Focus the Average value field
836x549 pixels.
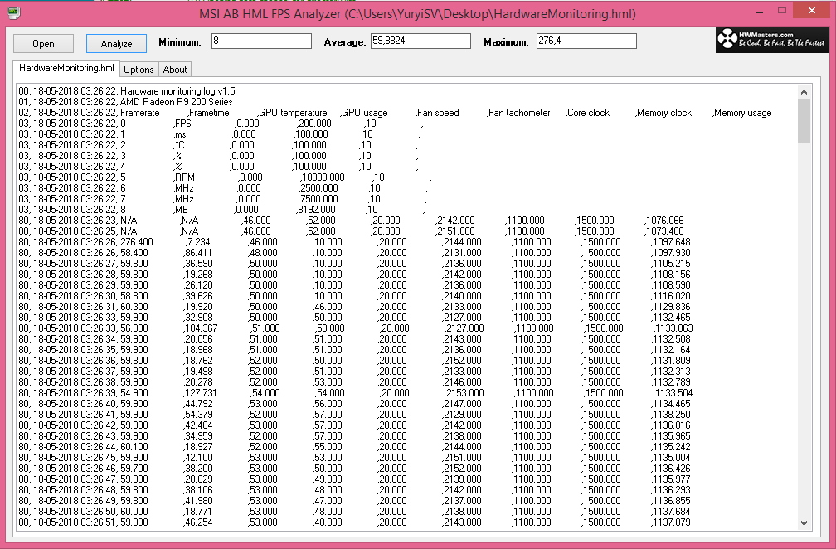[x=420, y=41]
